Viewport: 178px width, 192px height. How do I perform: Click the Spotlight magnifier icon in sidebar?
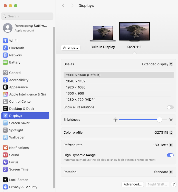(5, 130)
